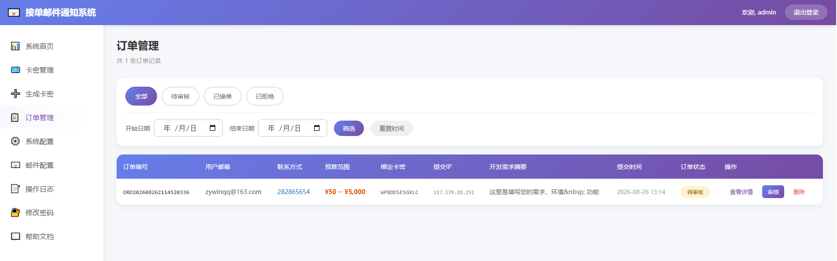This screenshot has height=261, width=837.
Task: Click the mail logo icon in header
Action: click(14, 13)
